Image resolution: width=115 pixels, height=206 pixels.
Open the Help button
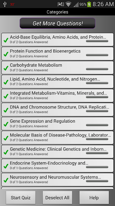coord(94,198)
